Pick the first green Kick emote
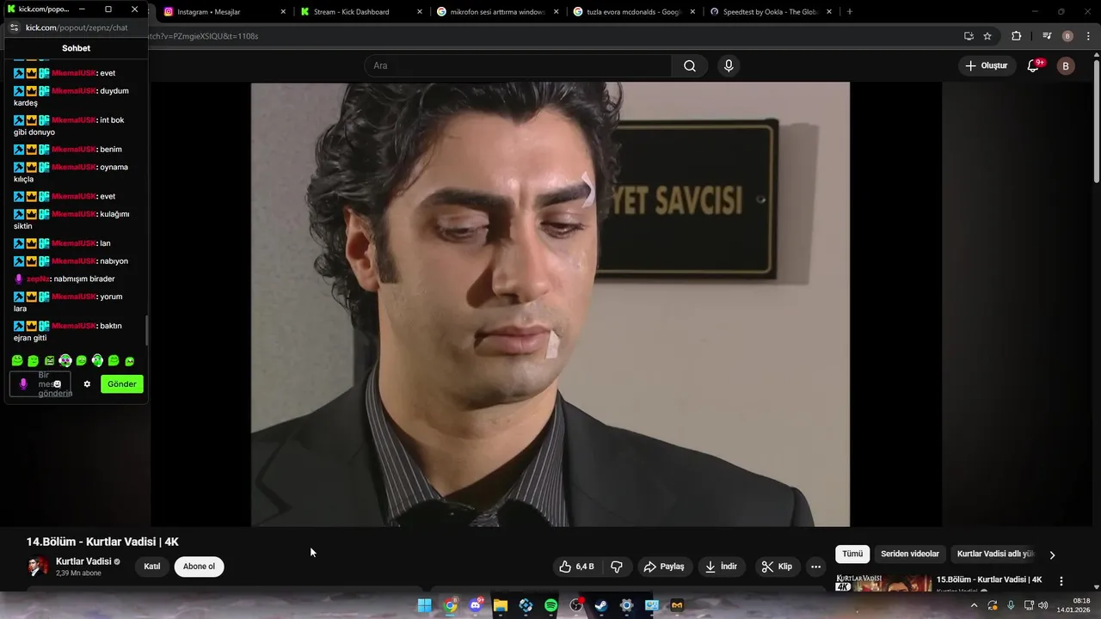Image resolution: width=1101 pixels, height=619 pixels. tap(17, 361)
